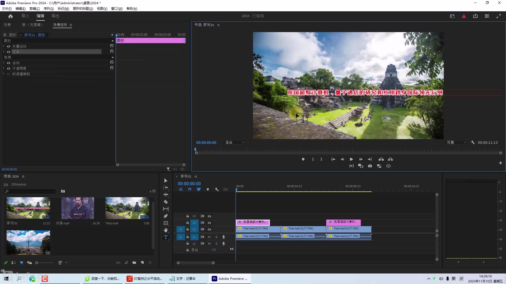Expand the 时间重映射 property group
Screen dimensions: 506x284
click(4, 74)
